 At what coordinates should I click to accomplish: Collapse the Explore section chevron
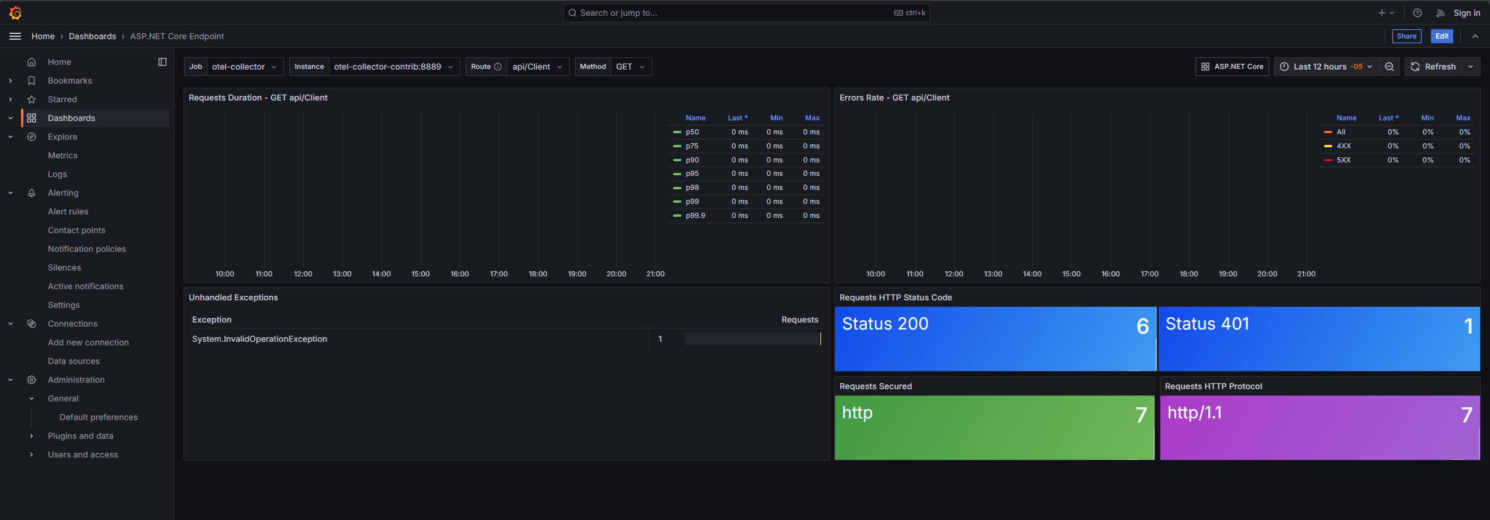(x=11, y=137)
